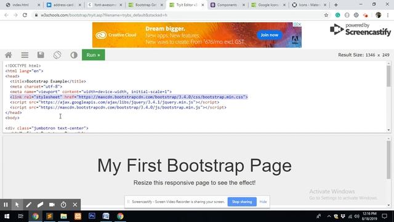
Task: Click the highlighted link stylesheet code line
Action: [x=129, y=97]
